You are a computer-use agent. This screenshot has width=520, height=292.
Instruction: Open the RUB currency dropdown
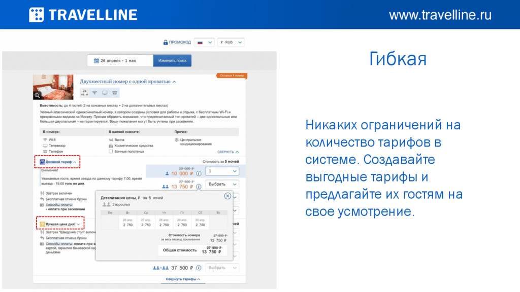click(231, 43)
